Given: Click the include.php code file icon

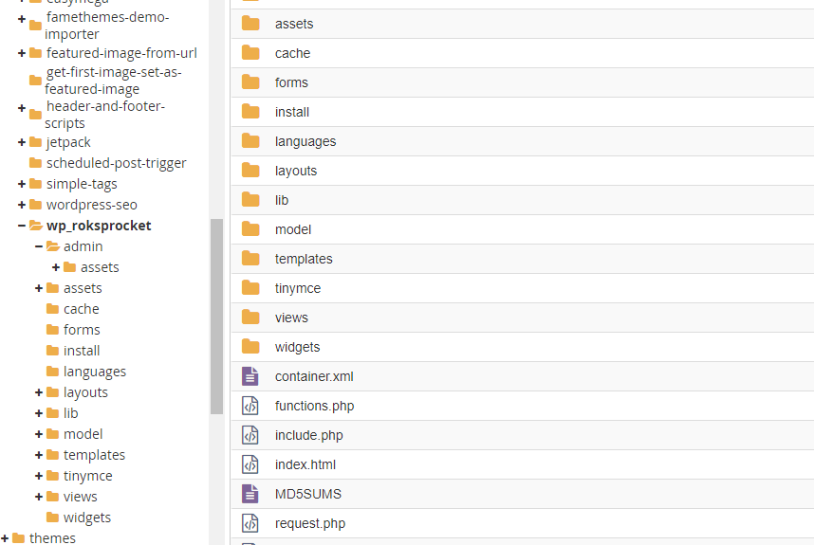Looking at the screenshot, I should pyautogui.click(x=250, y=435).
